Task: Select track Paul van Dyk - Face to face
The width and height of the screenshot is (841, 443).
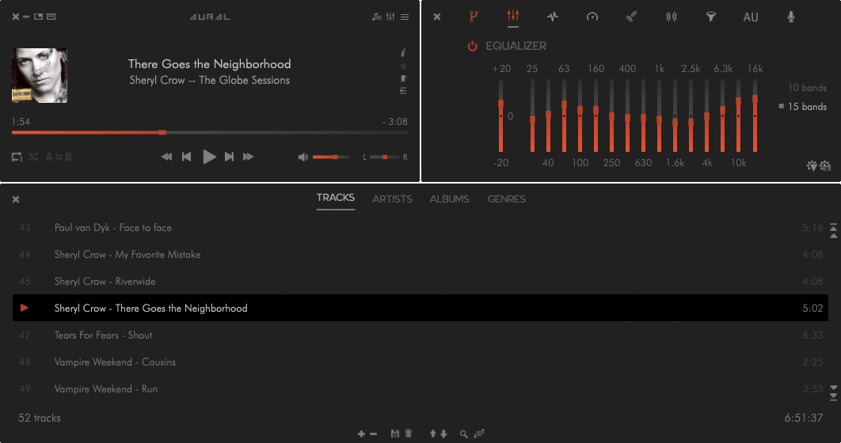Action: pyautogui.click(x=420, y=228)
